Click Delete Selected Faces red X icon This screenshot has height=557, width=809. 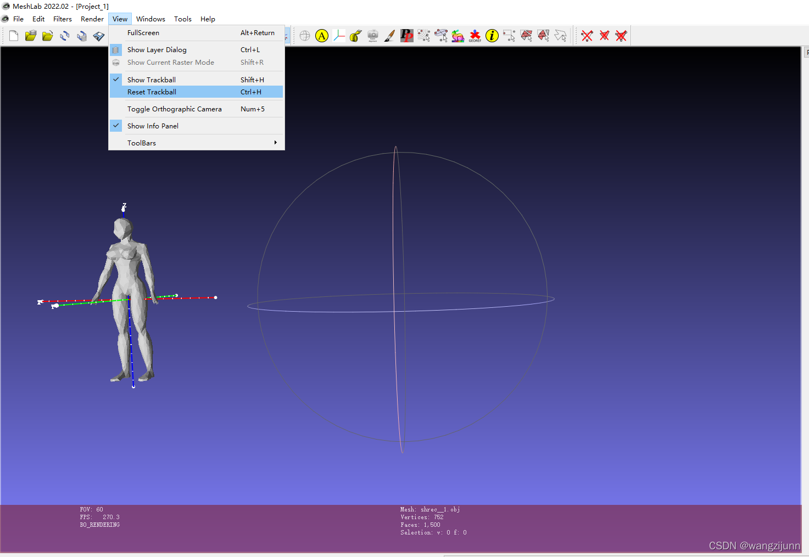604,36
